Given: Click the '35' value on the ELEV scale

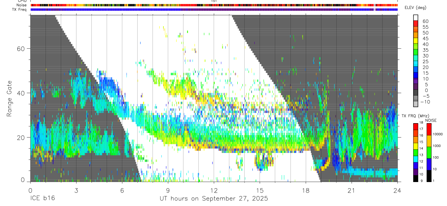Looking at the screenshot, I should pos(425,50).
